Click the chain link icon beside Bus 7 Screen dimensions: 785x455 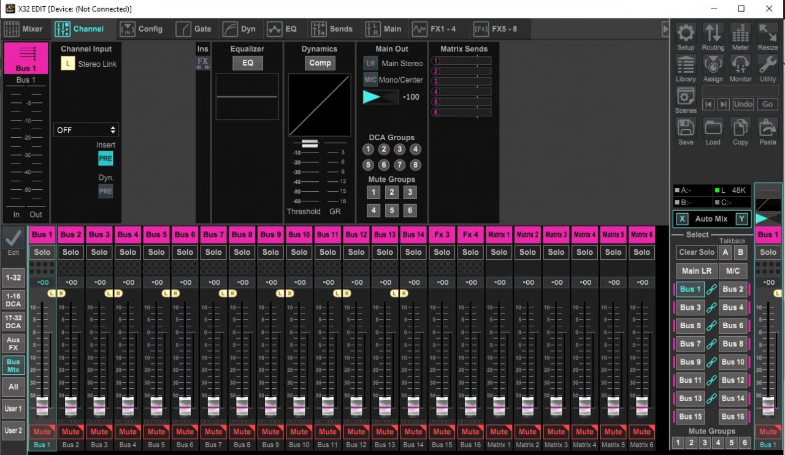[711, 344]
